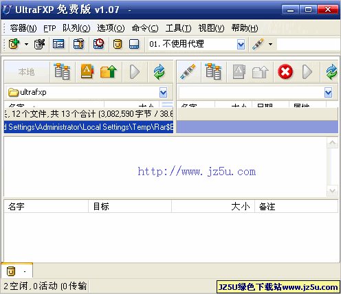Image resolution: width=341 pixels, height=294 pixels.
Task: Sort queue by 备注 column header
Action: point(296,207)
